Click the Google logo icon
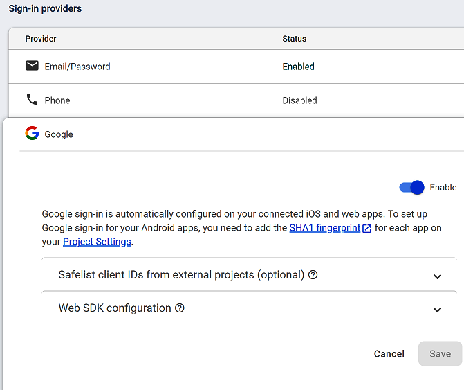This screenshot has width=464, height=390. tap(32, 134)
